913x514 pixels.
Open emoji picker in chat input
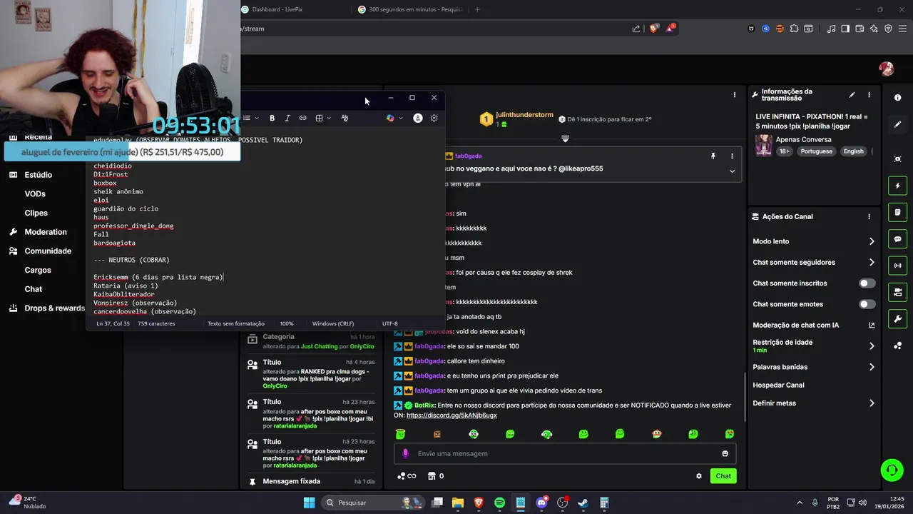[x=725, y=453]
